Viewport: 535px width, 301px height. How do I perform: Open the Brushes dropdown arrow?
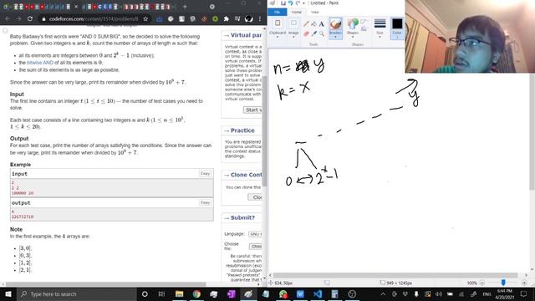click(x=336, y=37)
